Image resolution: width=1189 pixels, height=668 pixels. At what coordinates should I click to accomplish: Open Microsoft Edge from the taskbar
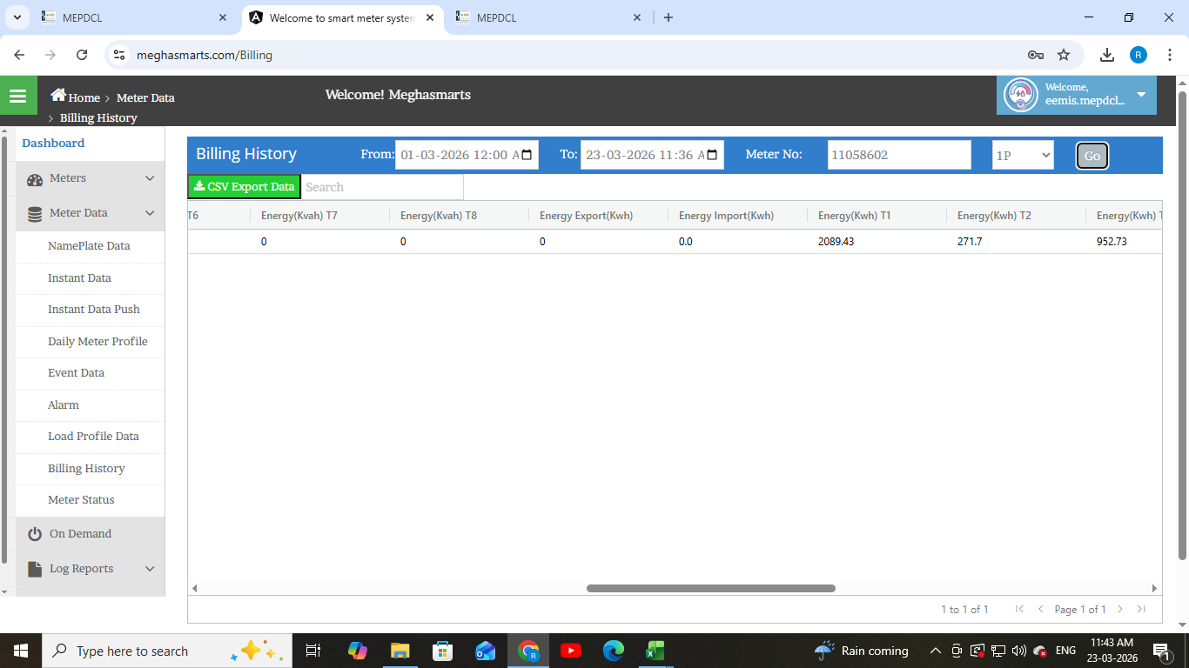(x=614, y=651)
